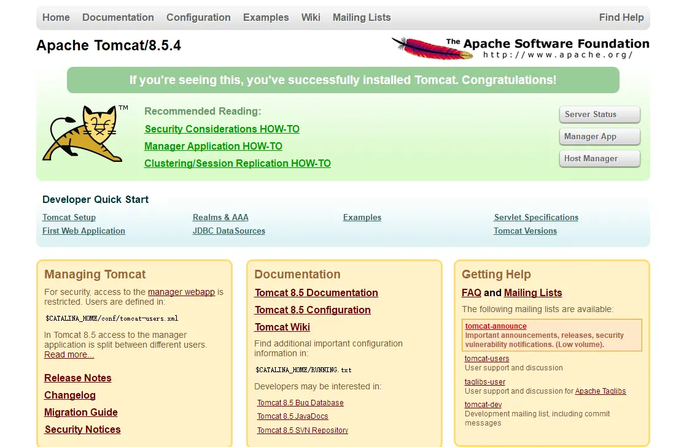Click the FAQ link in Getting Help

click(x=472, y=293)
